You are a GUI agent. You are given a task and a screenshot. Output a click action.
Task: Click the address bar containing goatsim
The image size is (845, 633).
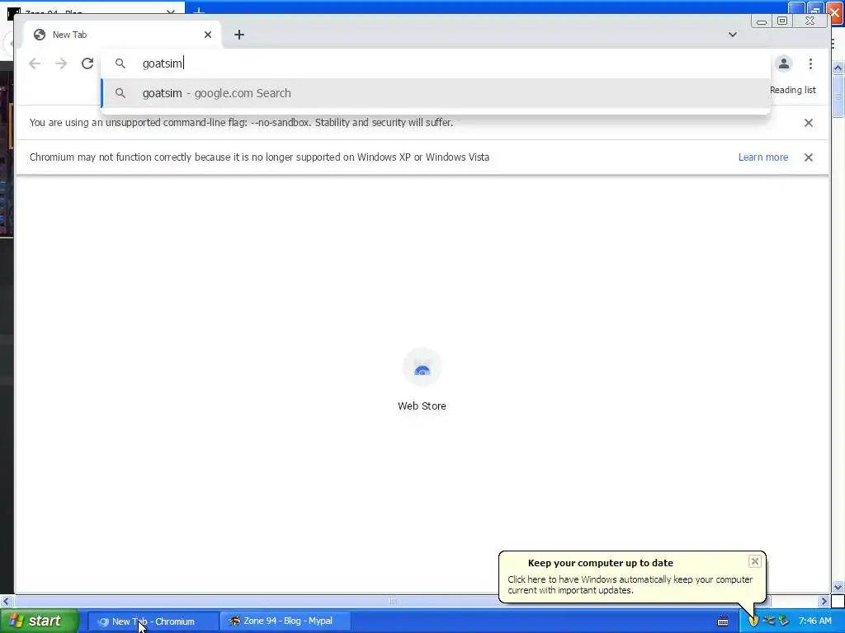pos(436,63)
